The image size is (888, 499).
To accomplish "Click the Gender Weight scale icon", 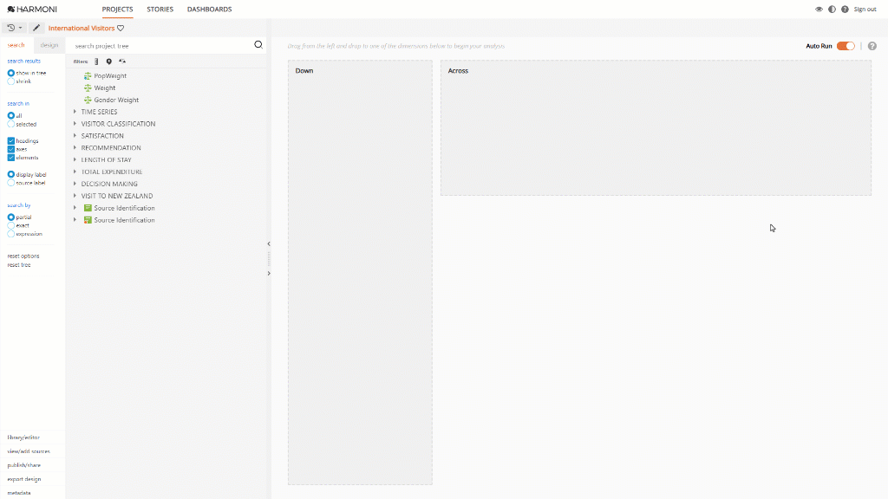I will pyautogui.click(x=88, y=100).
